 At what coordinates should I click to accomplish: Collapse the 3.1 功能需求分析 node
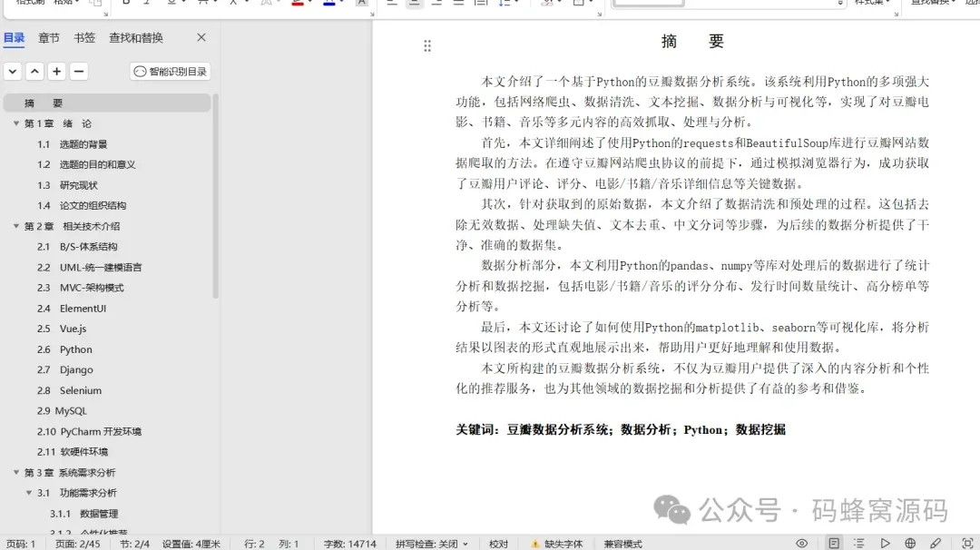point(29,493)
